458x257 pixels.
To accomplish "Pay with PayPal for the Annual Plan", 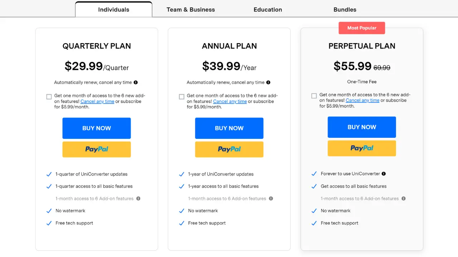I will pyautogui.click(x=229, y=149).
